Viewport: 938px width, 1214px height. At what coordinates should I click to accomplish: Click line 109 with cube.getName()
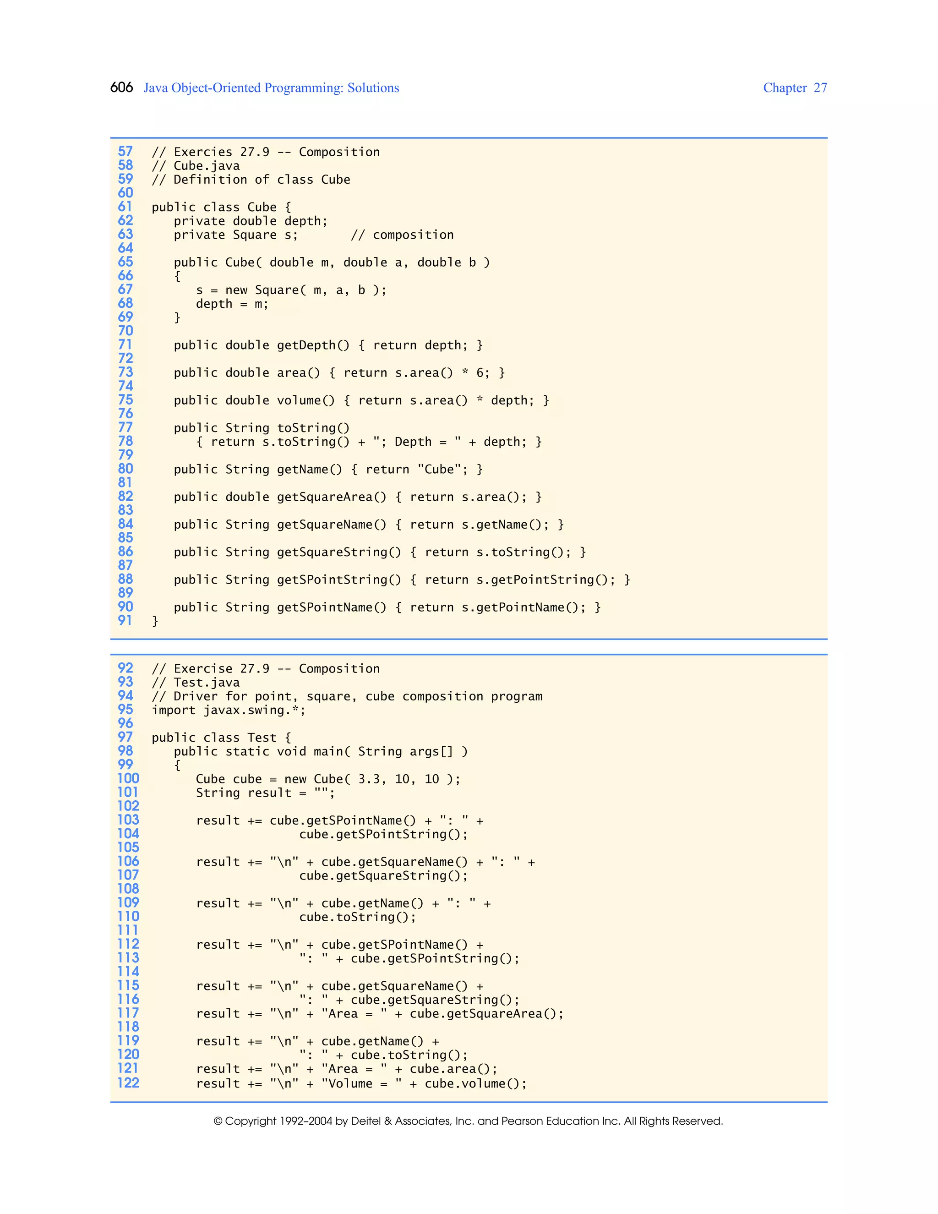[344, 903]
